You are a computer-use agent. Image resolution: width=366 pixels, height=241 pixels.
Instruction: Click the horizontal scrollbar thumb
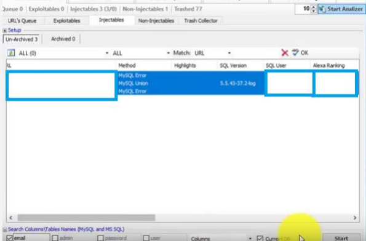86,218
